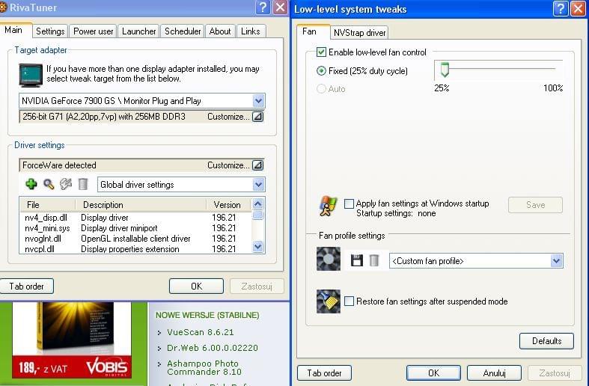589x386 pixels.
Task: Click OK button in RivaTuner window
Action: pos(197,286)
